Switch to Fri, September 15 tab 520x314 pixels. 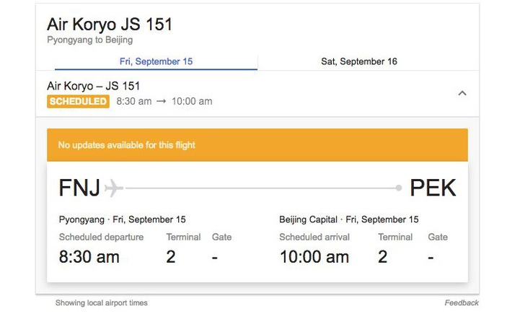157,61
